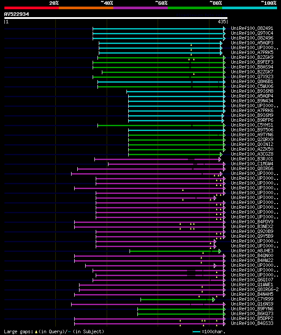Select hit label UniRef100_B9I6M9
281x335 pixels.
(252, 115)
